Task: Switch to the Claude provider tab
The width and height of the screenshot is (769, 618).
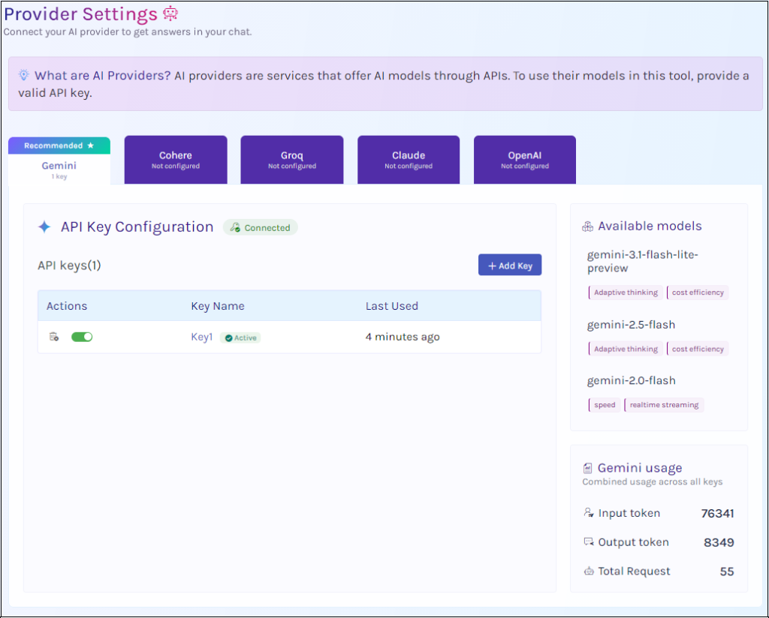Action: tap(409, 160)
